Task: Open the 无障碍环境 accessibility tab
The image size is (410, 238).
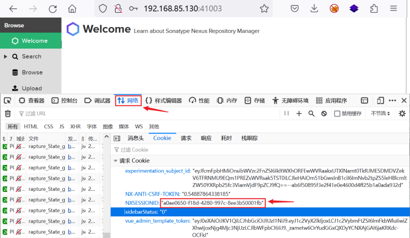Action: point(291,100)
